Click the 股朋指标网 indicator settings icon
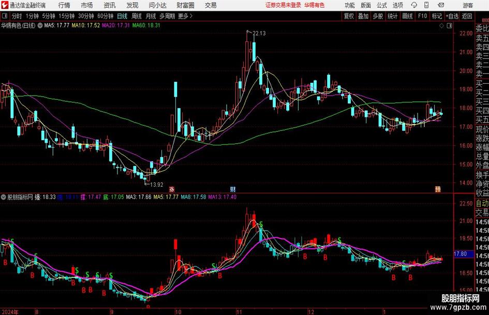This screenshot has width=489, height=315. tap(4, 197)
